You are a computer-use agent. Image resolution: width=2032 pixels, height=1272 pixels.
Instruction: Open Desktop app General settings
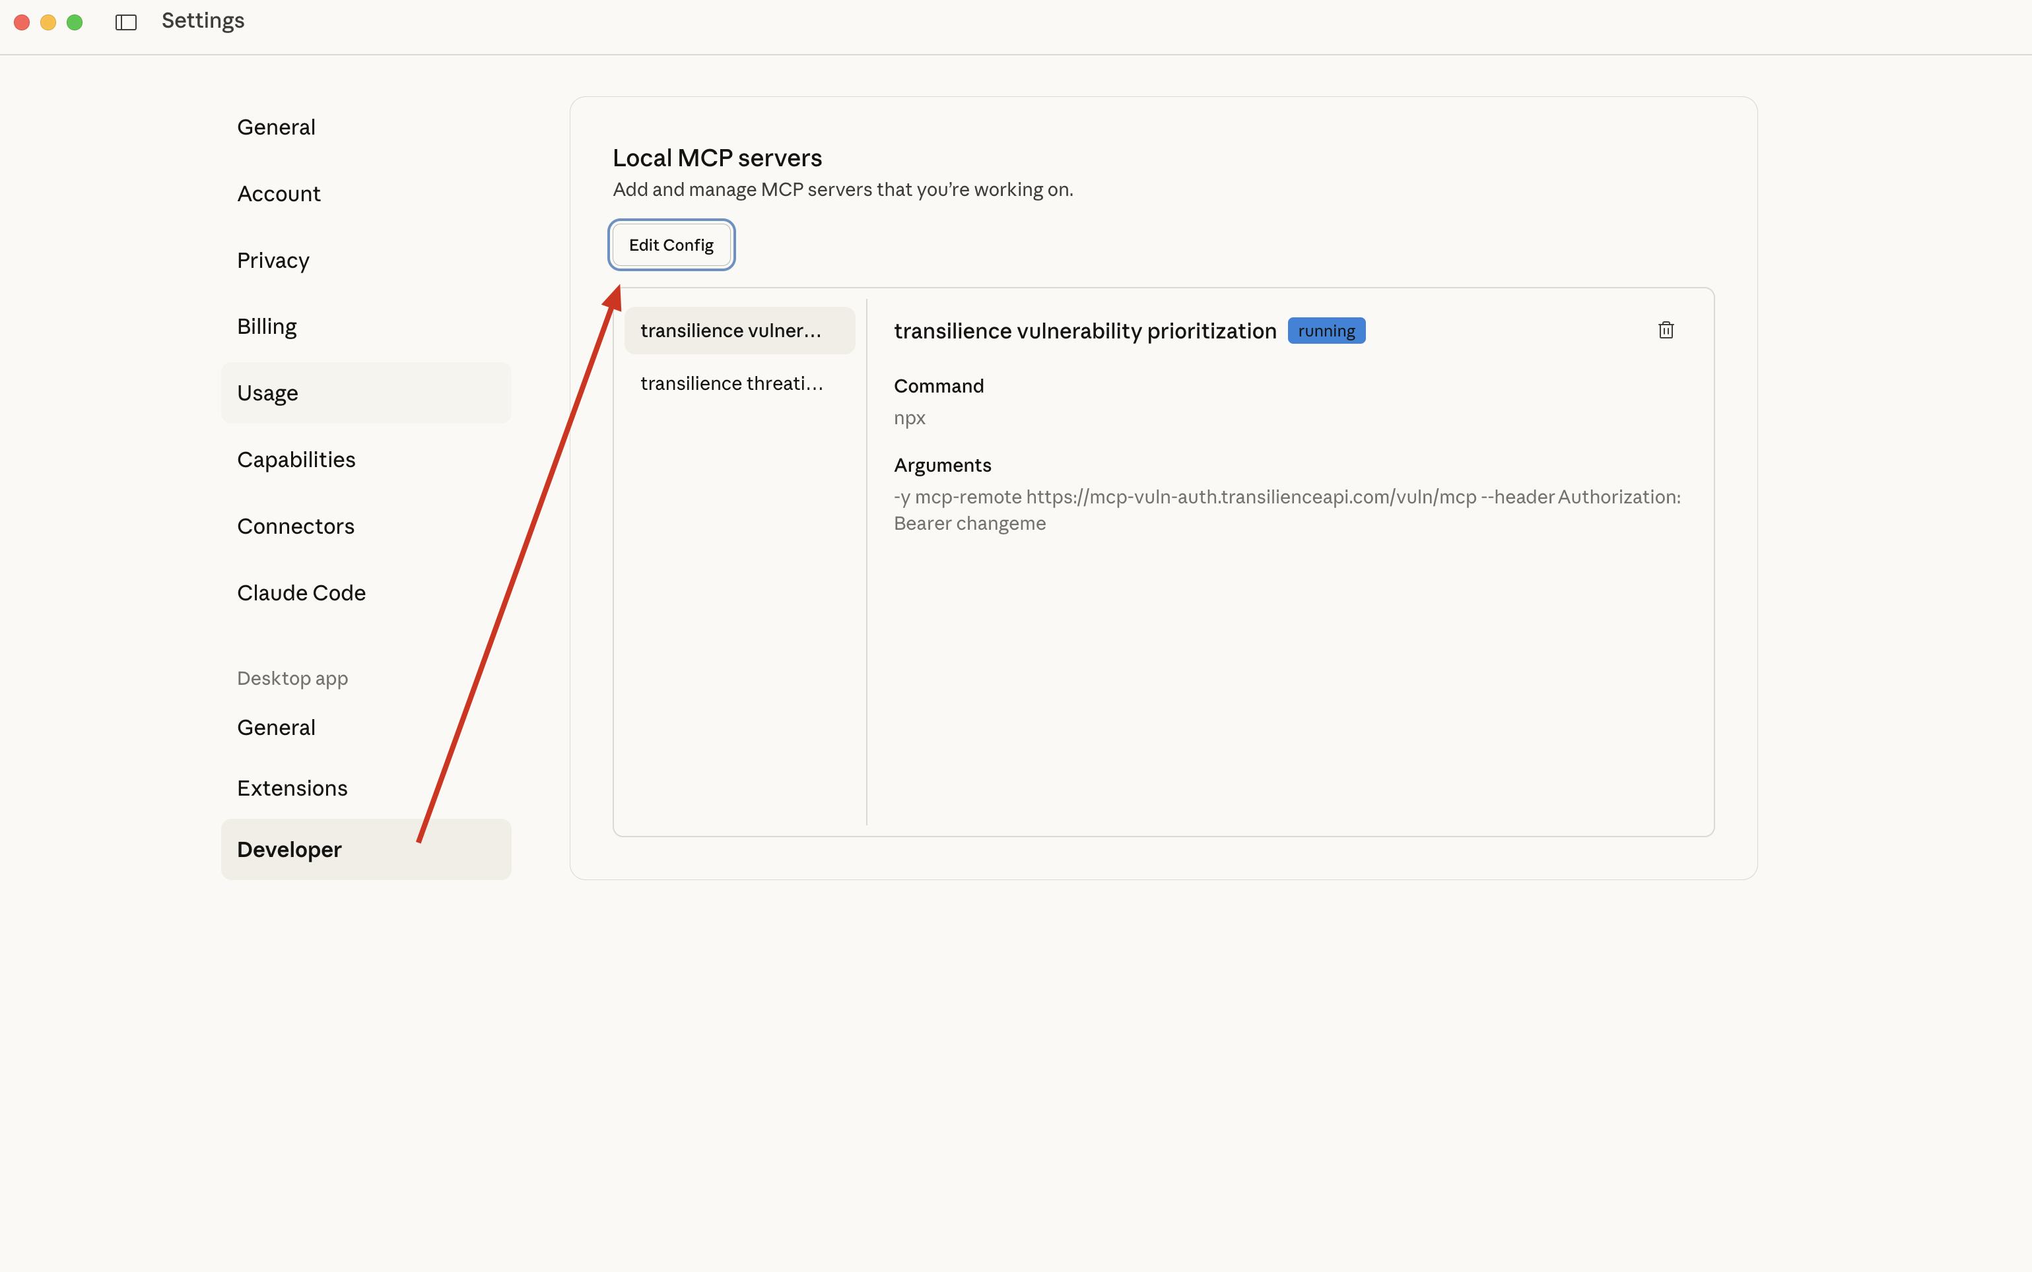coord(276,727)
